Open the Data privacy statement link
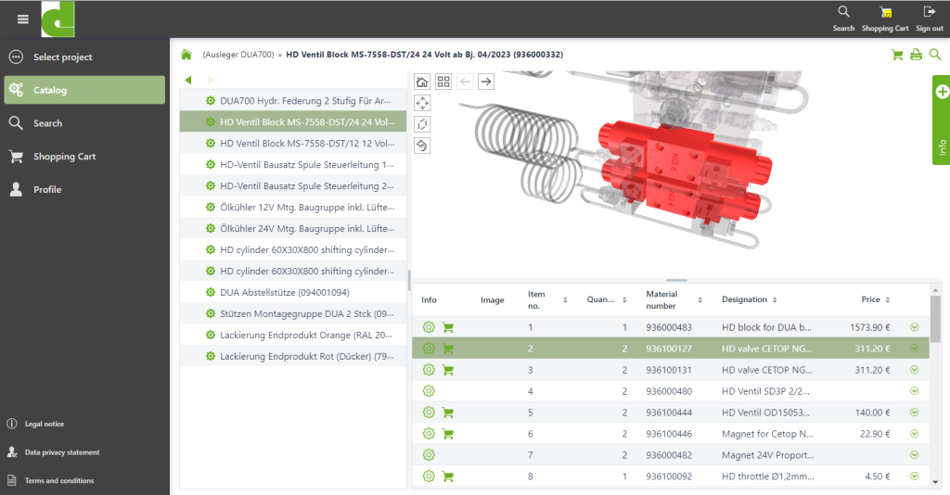950x495 pixels. (x=61, y=452)
